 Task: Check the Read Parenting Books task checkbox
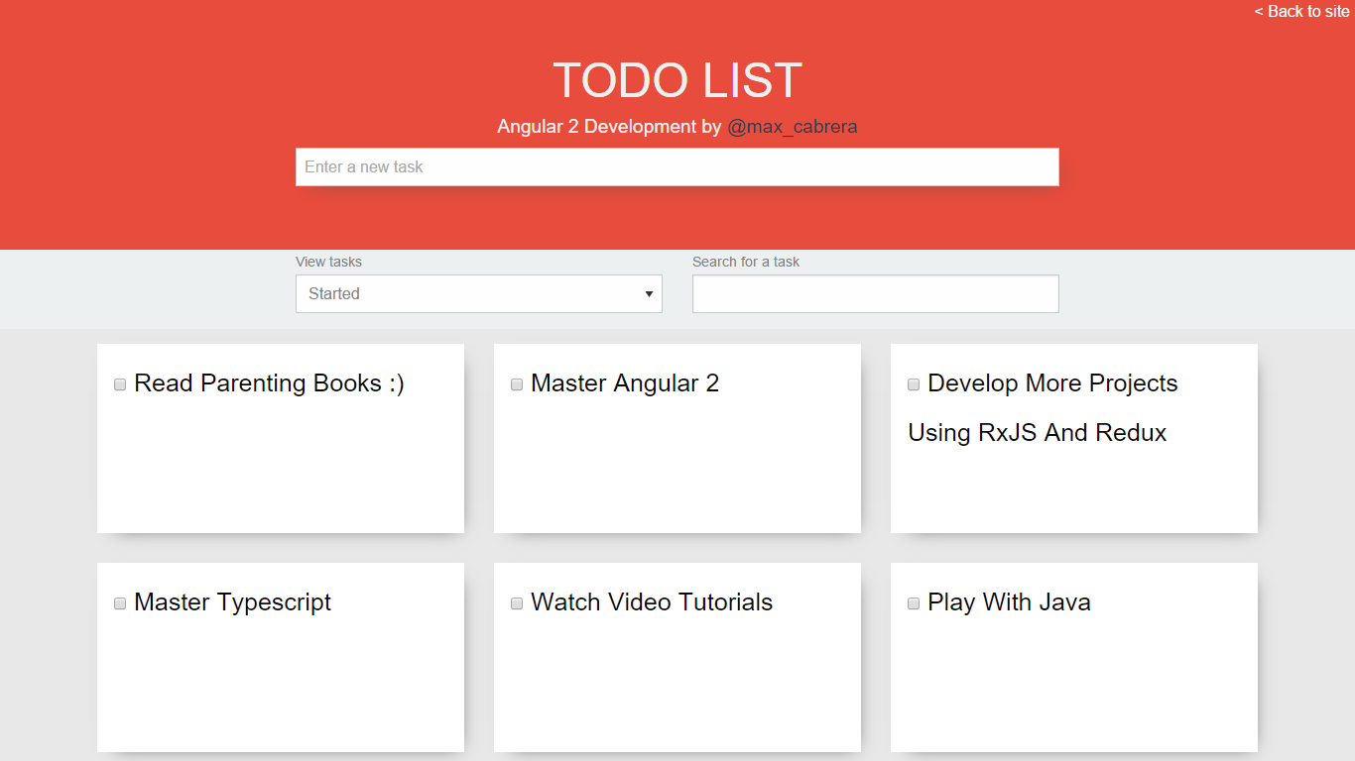(119, 383)
